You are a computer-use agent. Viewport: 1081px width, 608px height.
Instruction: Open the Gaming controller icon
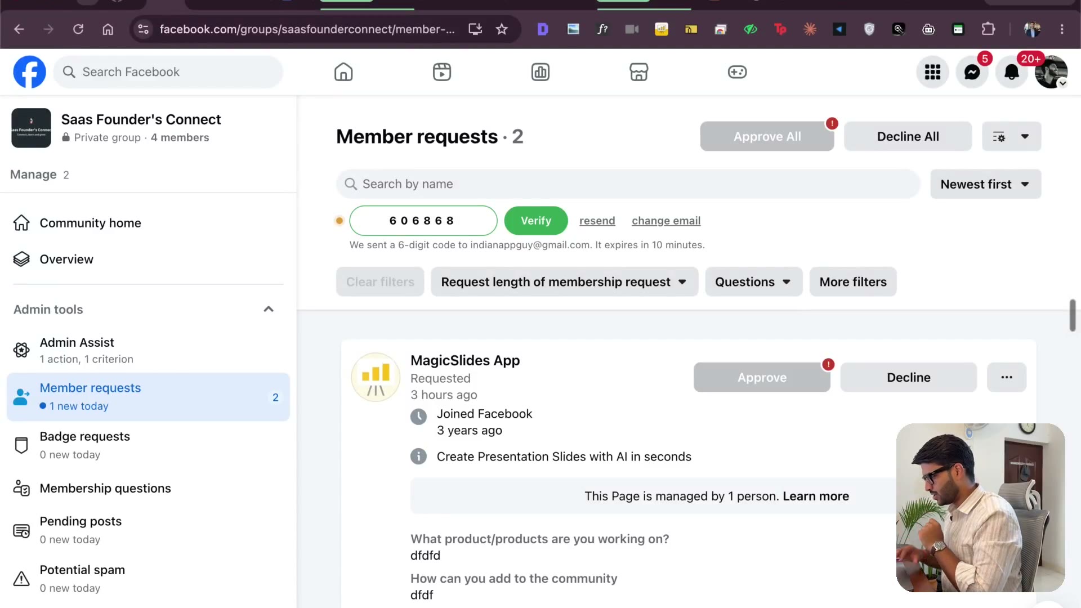pyautogui.click(x=737, y=72)
